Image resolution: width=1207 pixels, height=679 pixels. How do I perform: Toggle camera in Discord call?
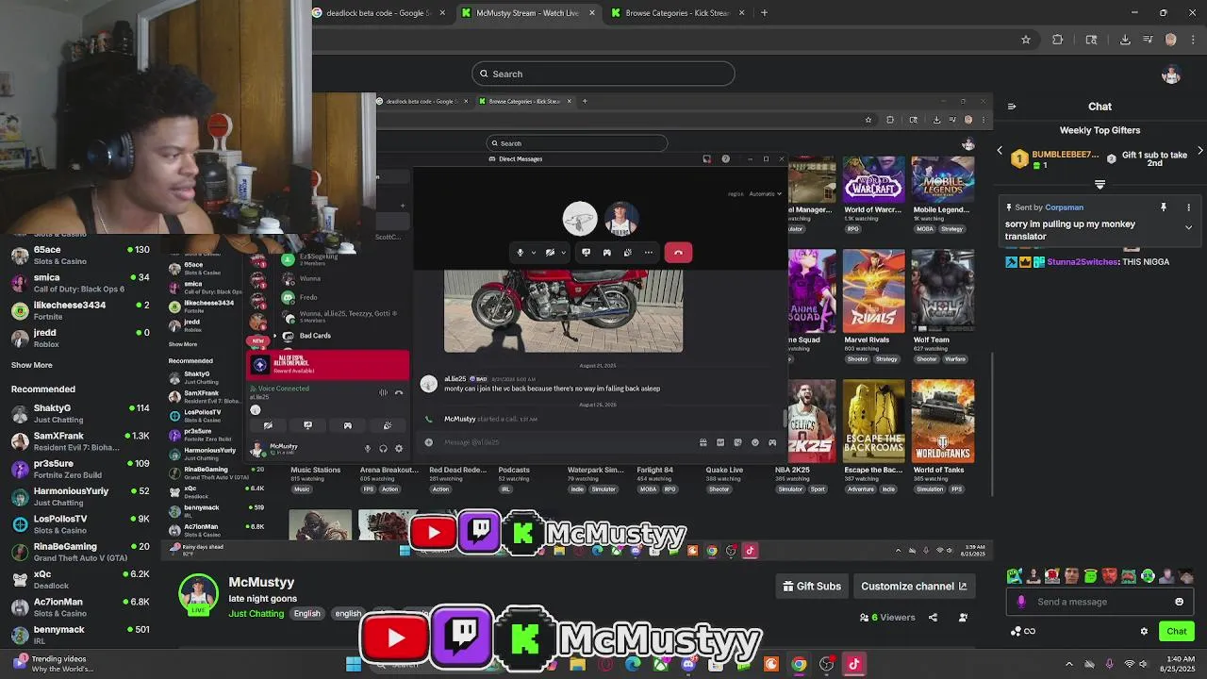pyautogui.click(x=550, y=252)
